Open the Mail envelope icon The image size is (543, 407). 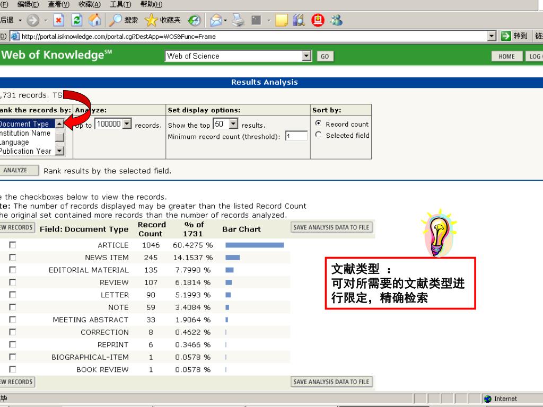216,21
